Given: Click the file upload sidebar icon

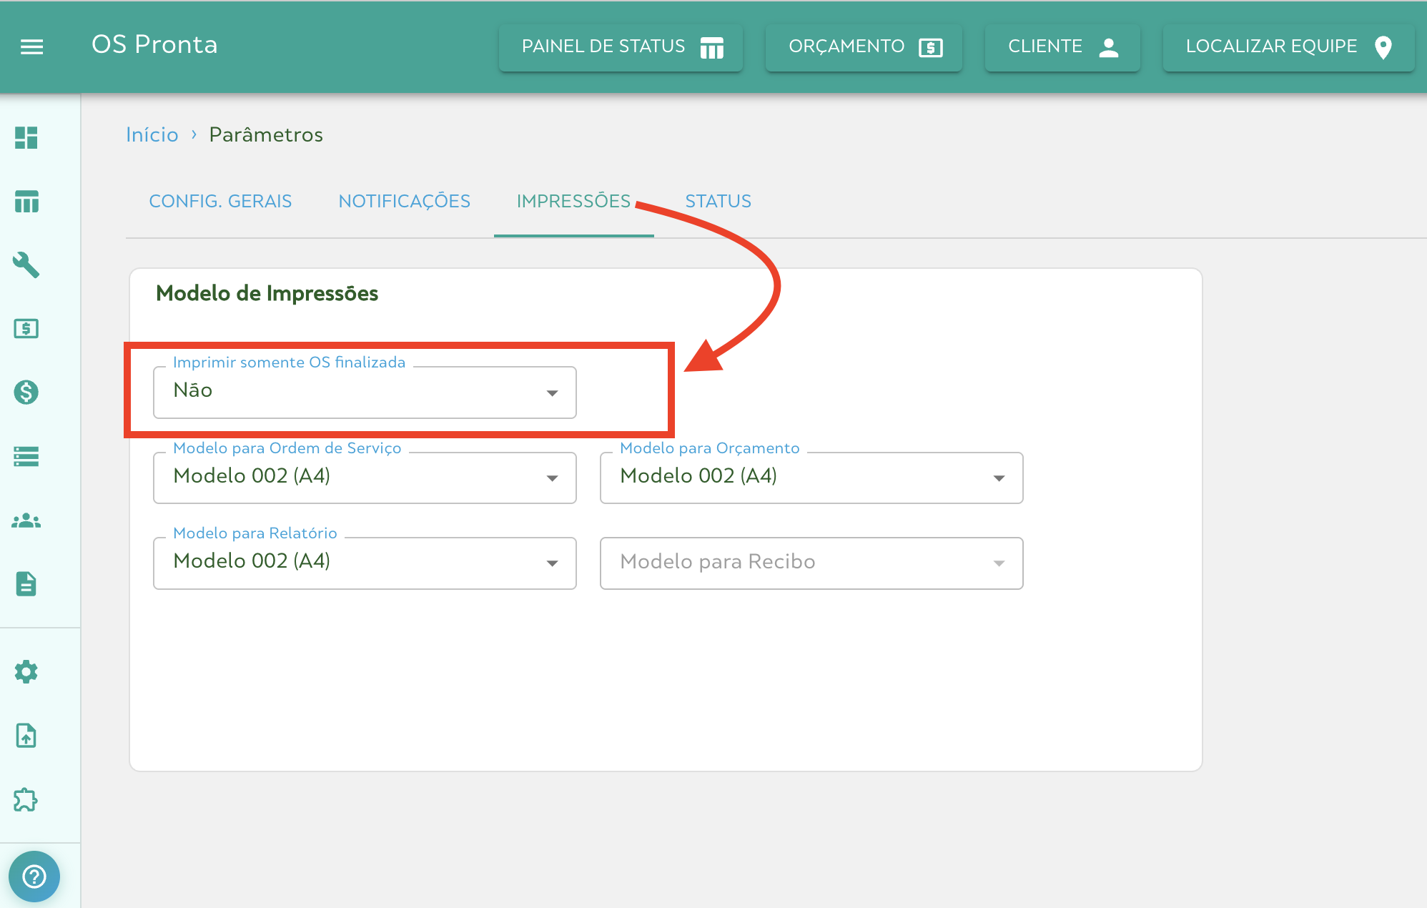Looking at the screenshot, I should (x=26, y=735).
